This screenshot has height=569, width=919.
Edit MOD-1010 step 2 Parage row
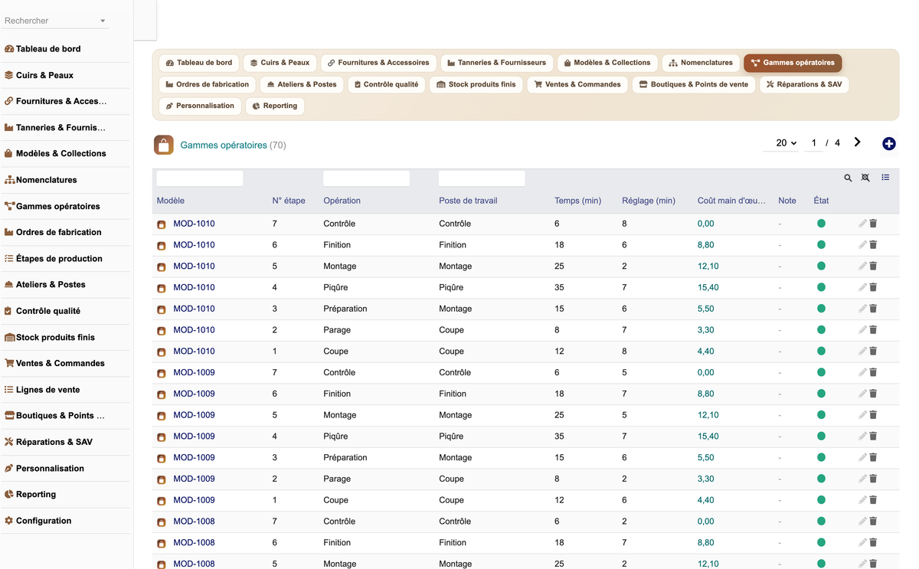pos(862,330)
